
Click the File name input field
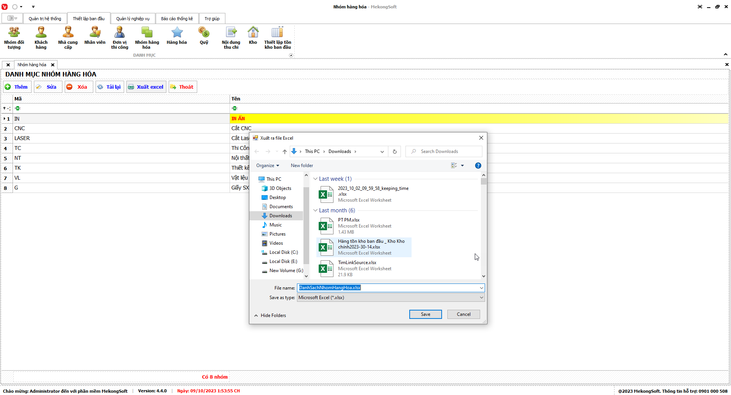click(388, 288)
